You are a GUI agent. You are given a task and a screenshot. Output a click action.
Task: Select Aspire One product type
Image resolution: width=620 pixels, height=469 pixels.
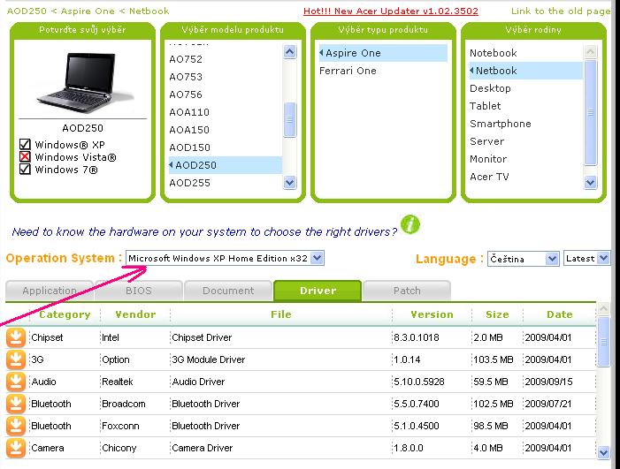pyautogui.click(x=383, y=53)
